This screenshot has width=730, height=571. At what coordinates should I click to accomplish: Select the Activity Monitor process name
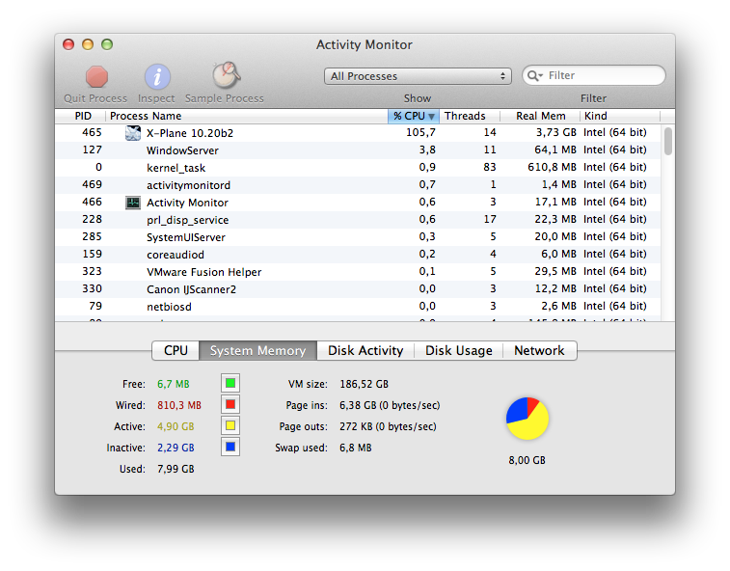(x=187, y=203)
